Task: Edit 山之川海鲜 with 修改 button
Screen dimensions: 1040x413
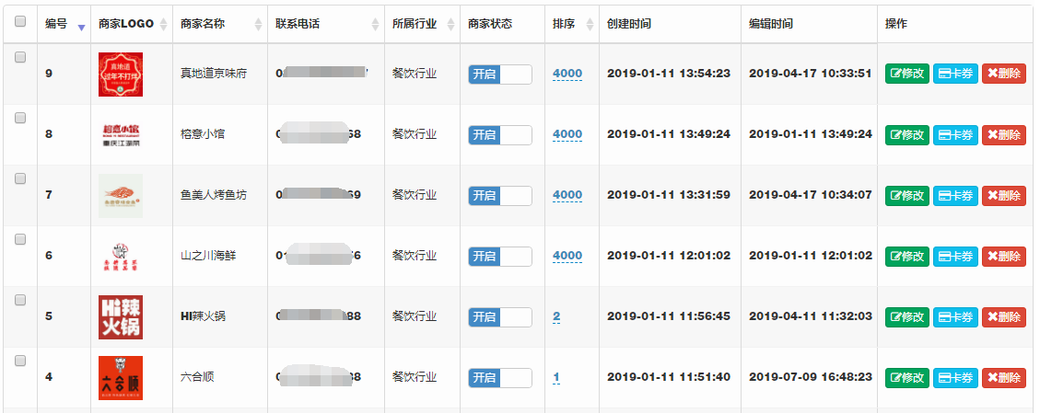Action: tap(907, 256)
